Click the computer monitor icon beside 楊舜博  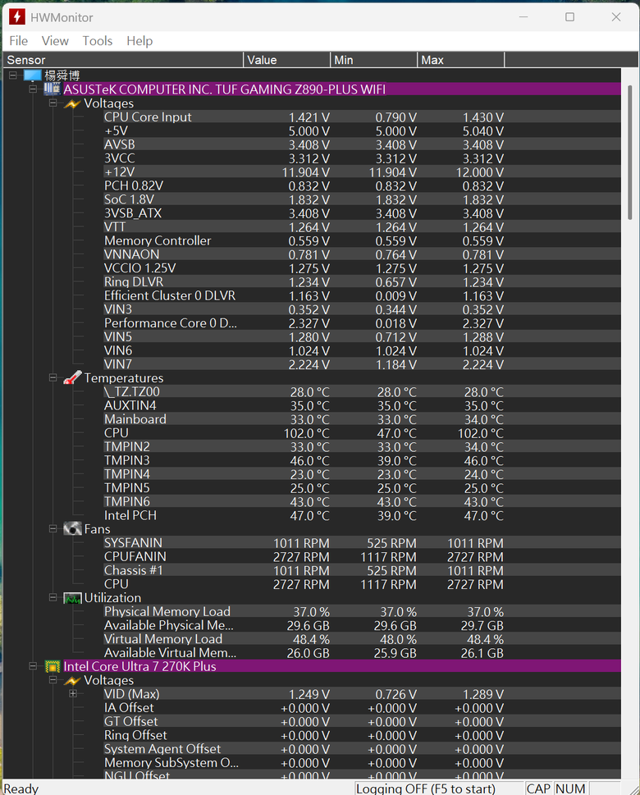click(33, 75)
